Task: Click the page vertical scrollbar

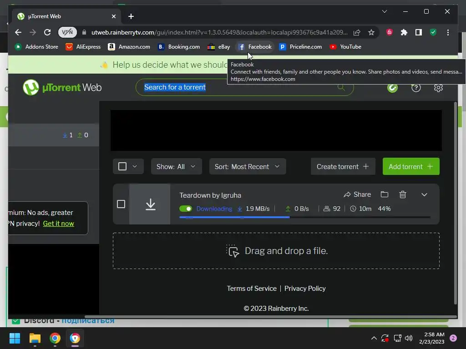Action: pos(456,203)
